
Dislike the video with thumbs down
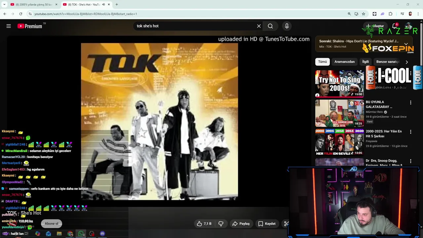(221, 224)
